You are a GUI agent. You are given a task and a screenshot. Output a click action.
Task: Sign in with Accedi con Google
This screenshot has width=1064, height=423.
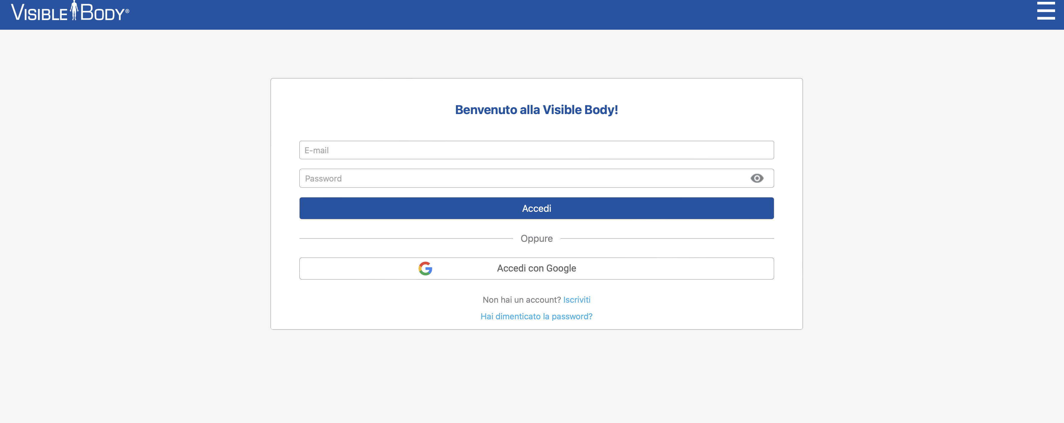(x=536, y=269)
